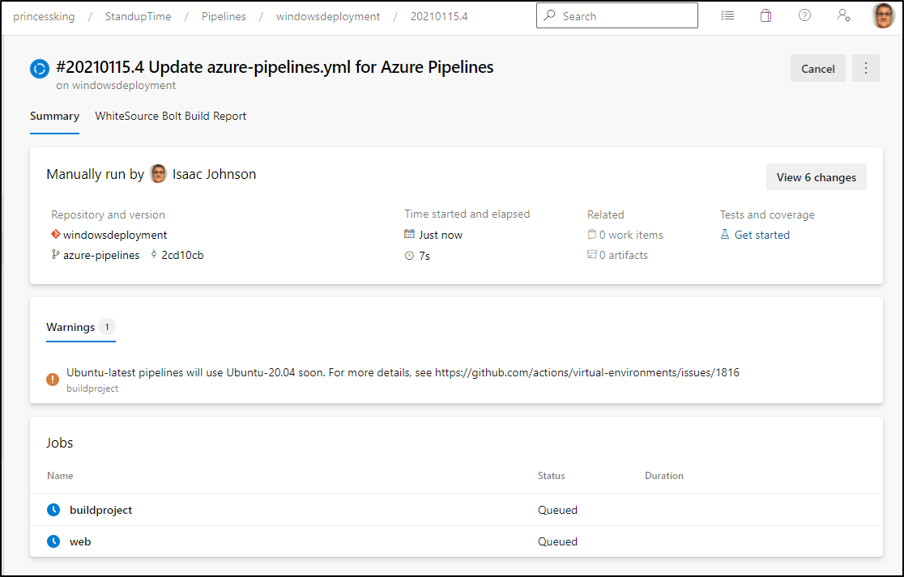Click the branch icon beside azure-pipelines

coord(55,254)
